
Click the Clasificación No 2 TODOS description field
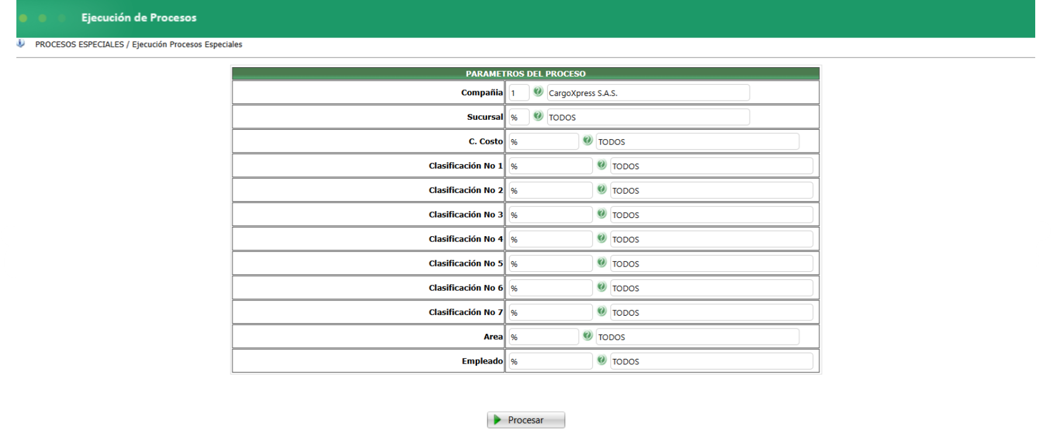(711, 191)
